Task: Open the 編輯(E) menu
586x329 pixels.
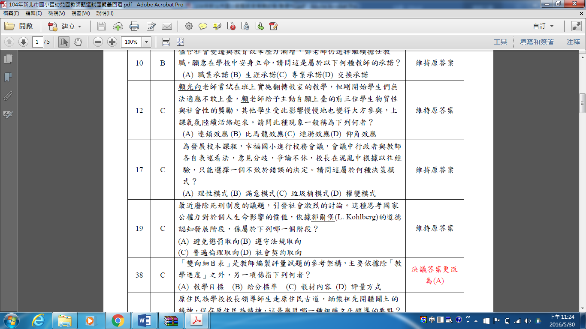Action: click(33, 13)
